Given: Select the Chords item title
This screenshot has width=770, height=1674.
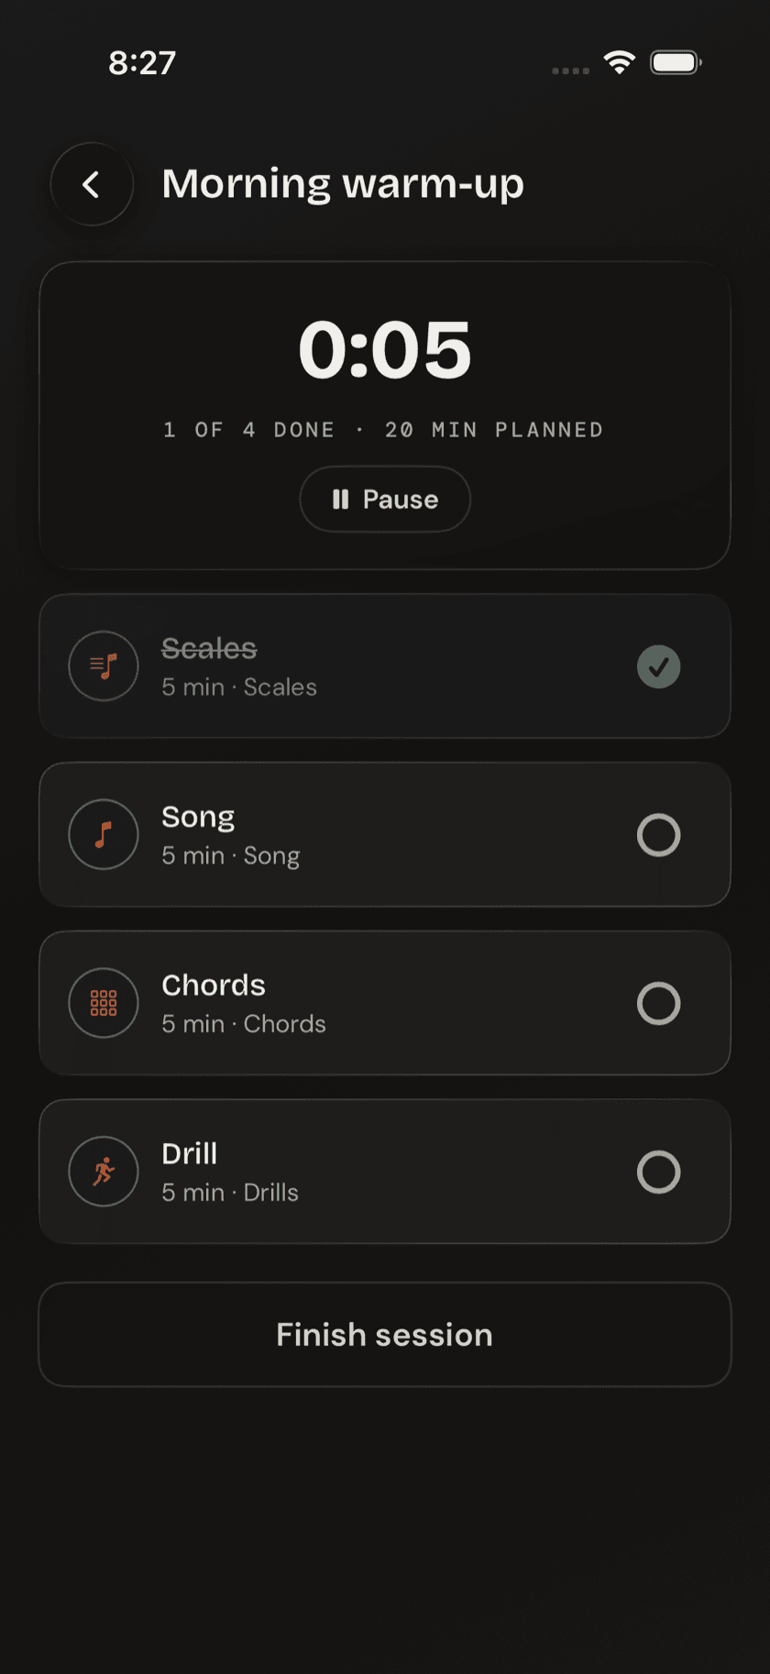Looking at the screenshot, I should click(x=214, y=986).
